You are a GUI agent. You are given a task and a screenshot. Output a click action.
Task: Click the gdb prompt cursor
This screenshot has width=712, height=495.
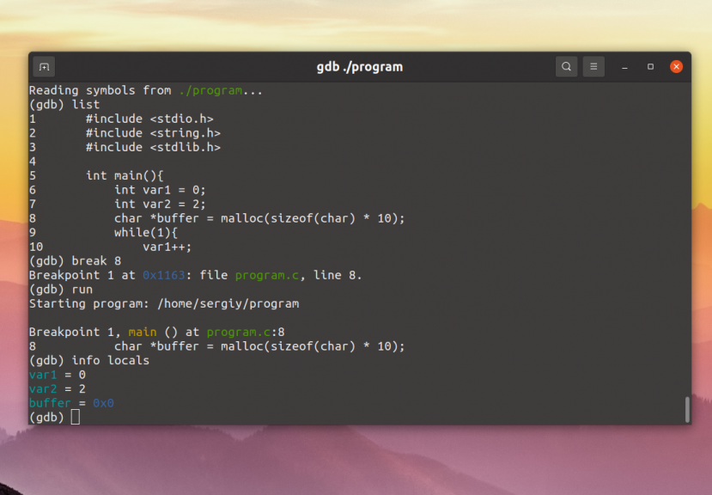76,418
